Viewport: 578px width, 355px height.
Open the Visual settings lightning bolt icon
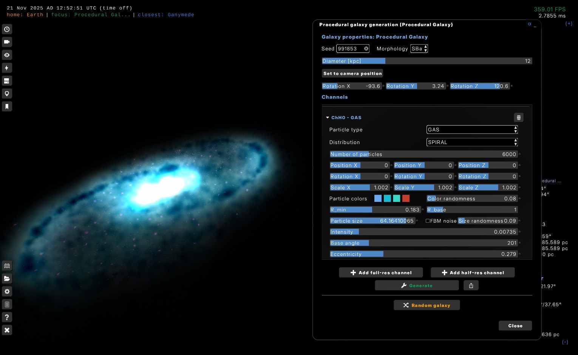7,68
